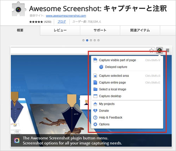The image size is (176, 151).
Task: Open Help & Feedback entry
Action: click(x=111, y=118)
